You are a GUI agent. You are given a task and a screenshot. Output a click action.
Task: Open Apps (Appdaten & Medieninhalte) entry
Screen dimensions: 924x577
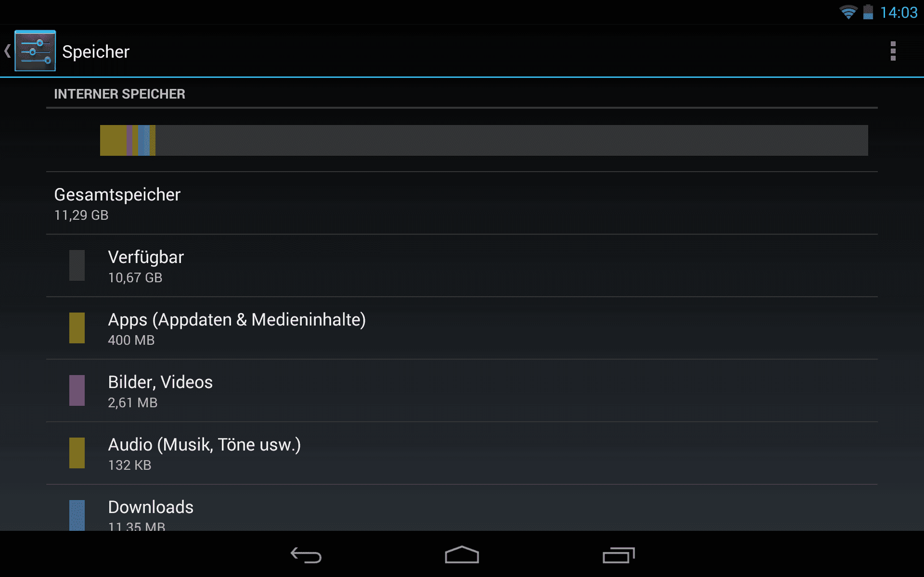462,328
